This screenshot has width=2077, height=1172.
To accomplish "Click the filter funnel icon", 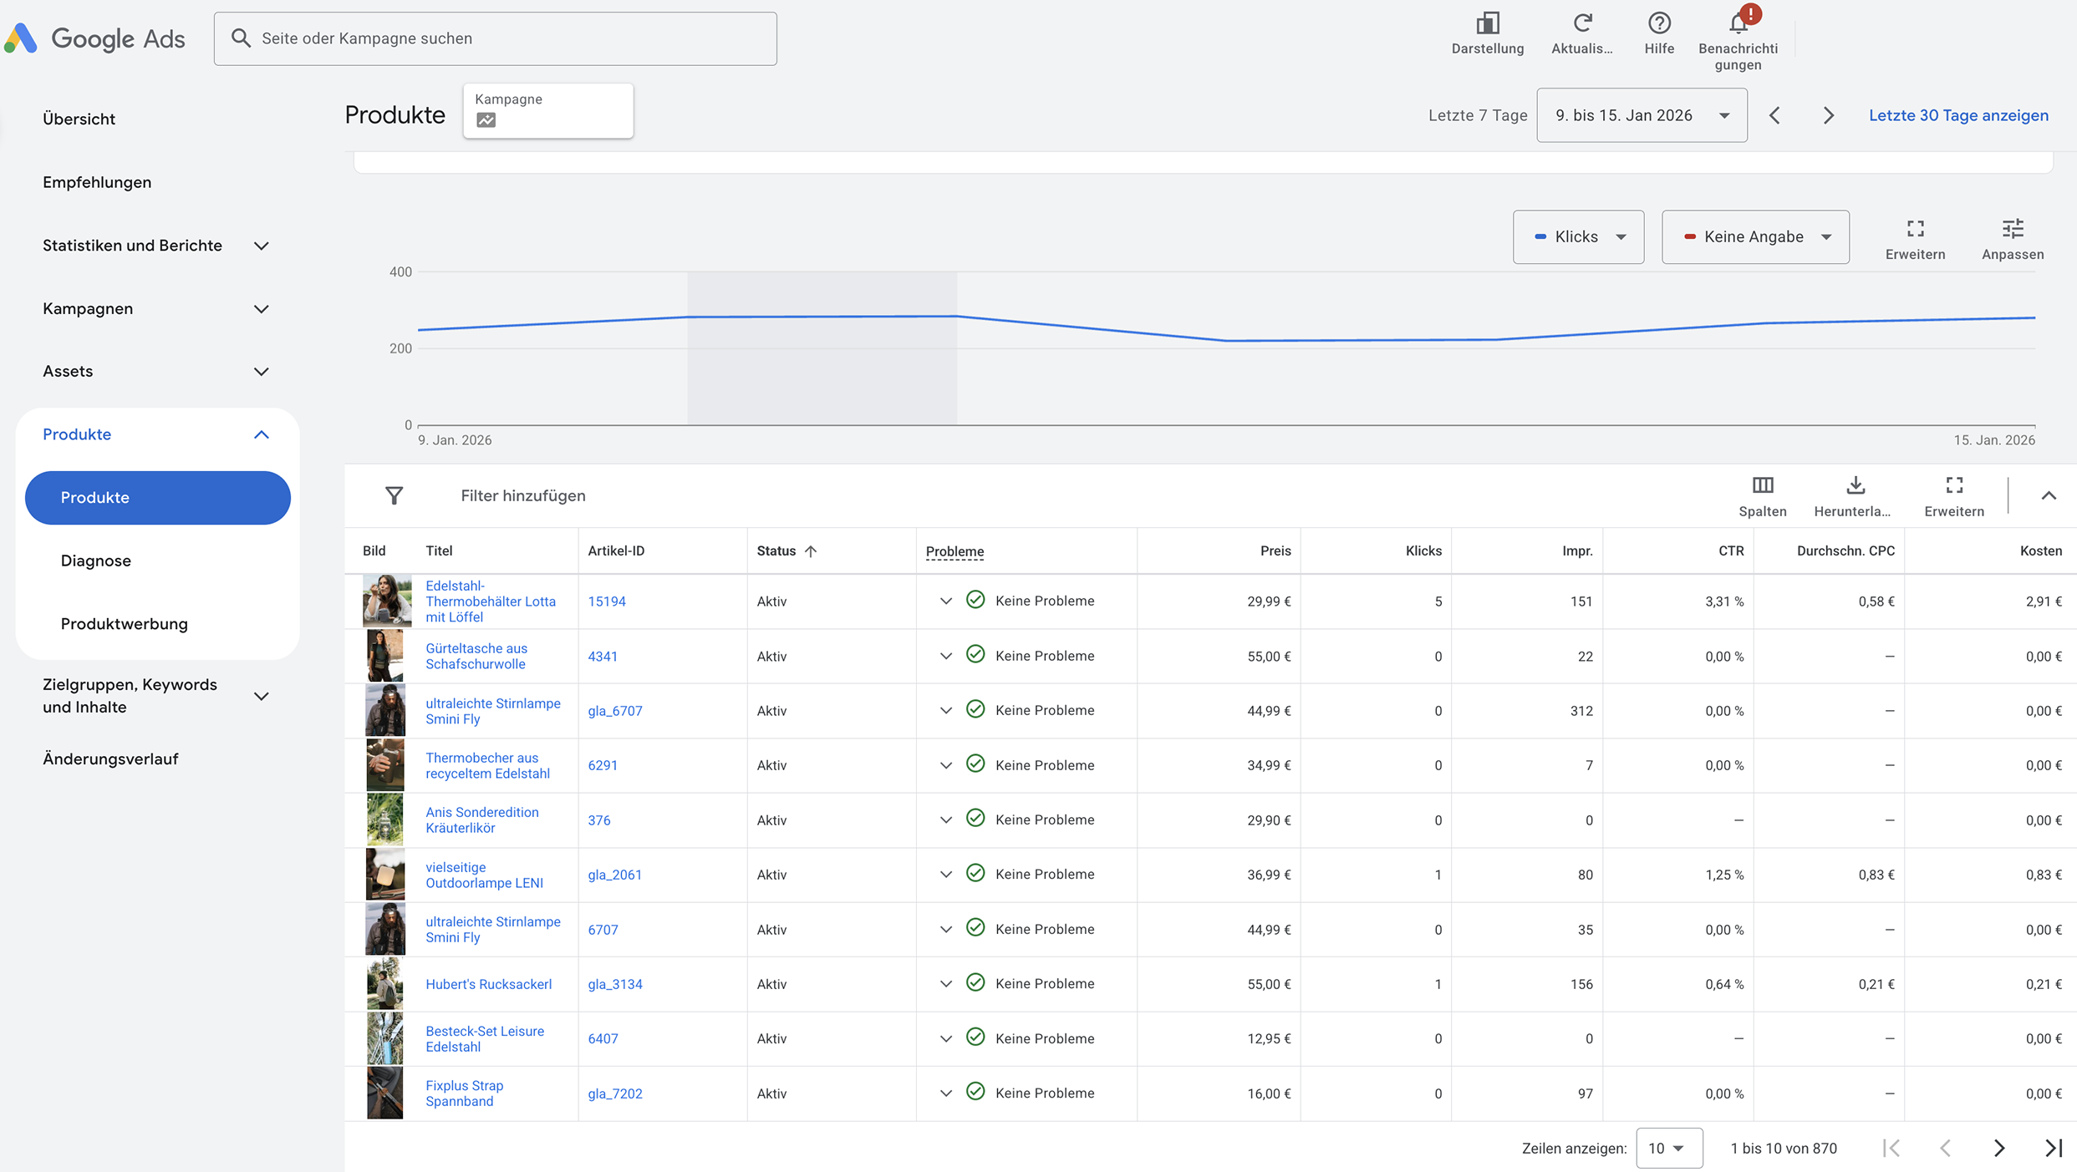I will 394,496.
